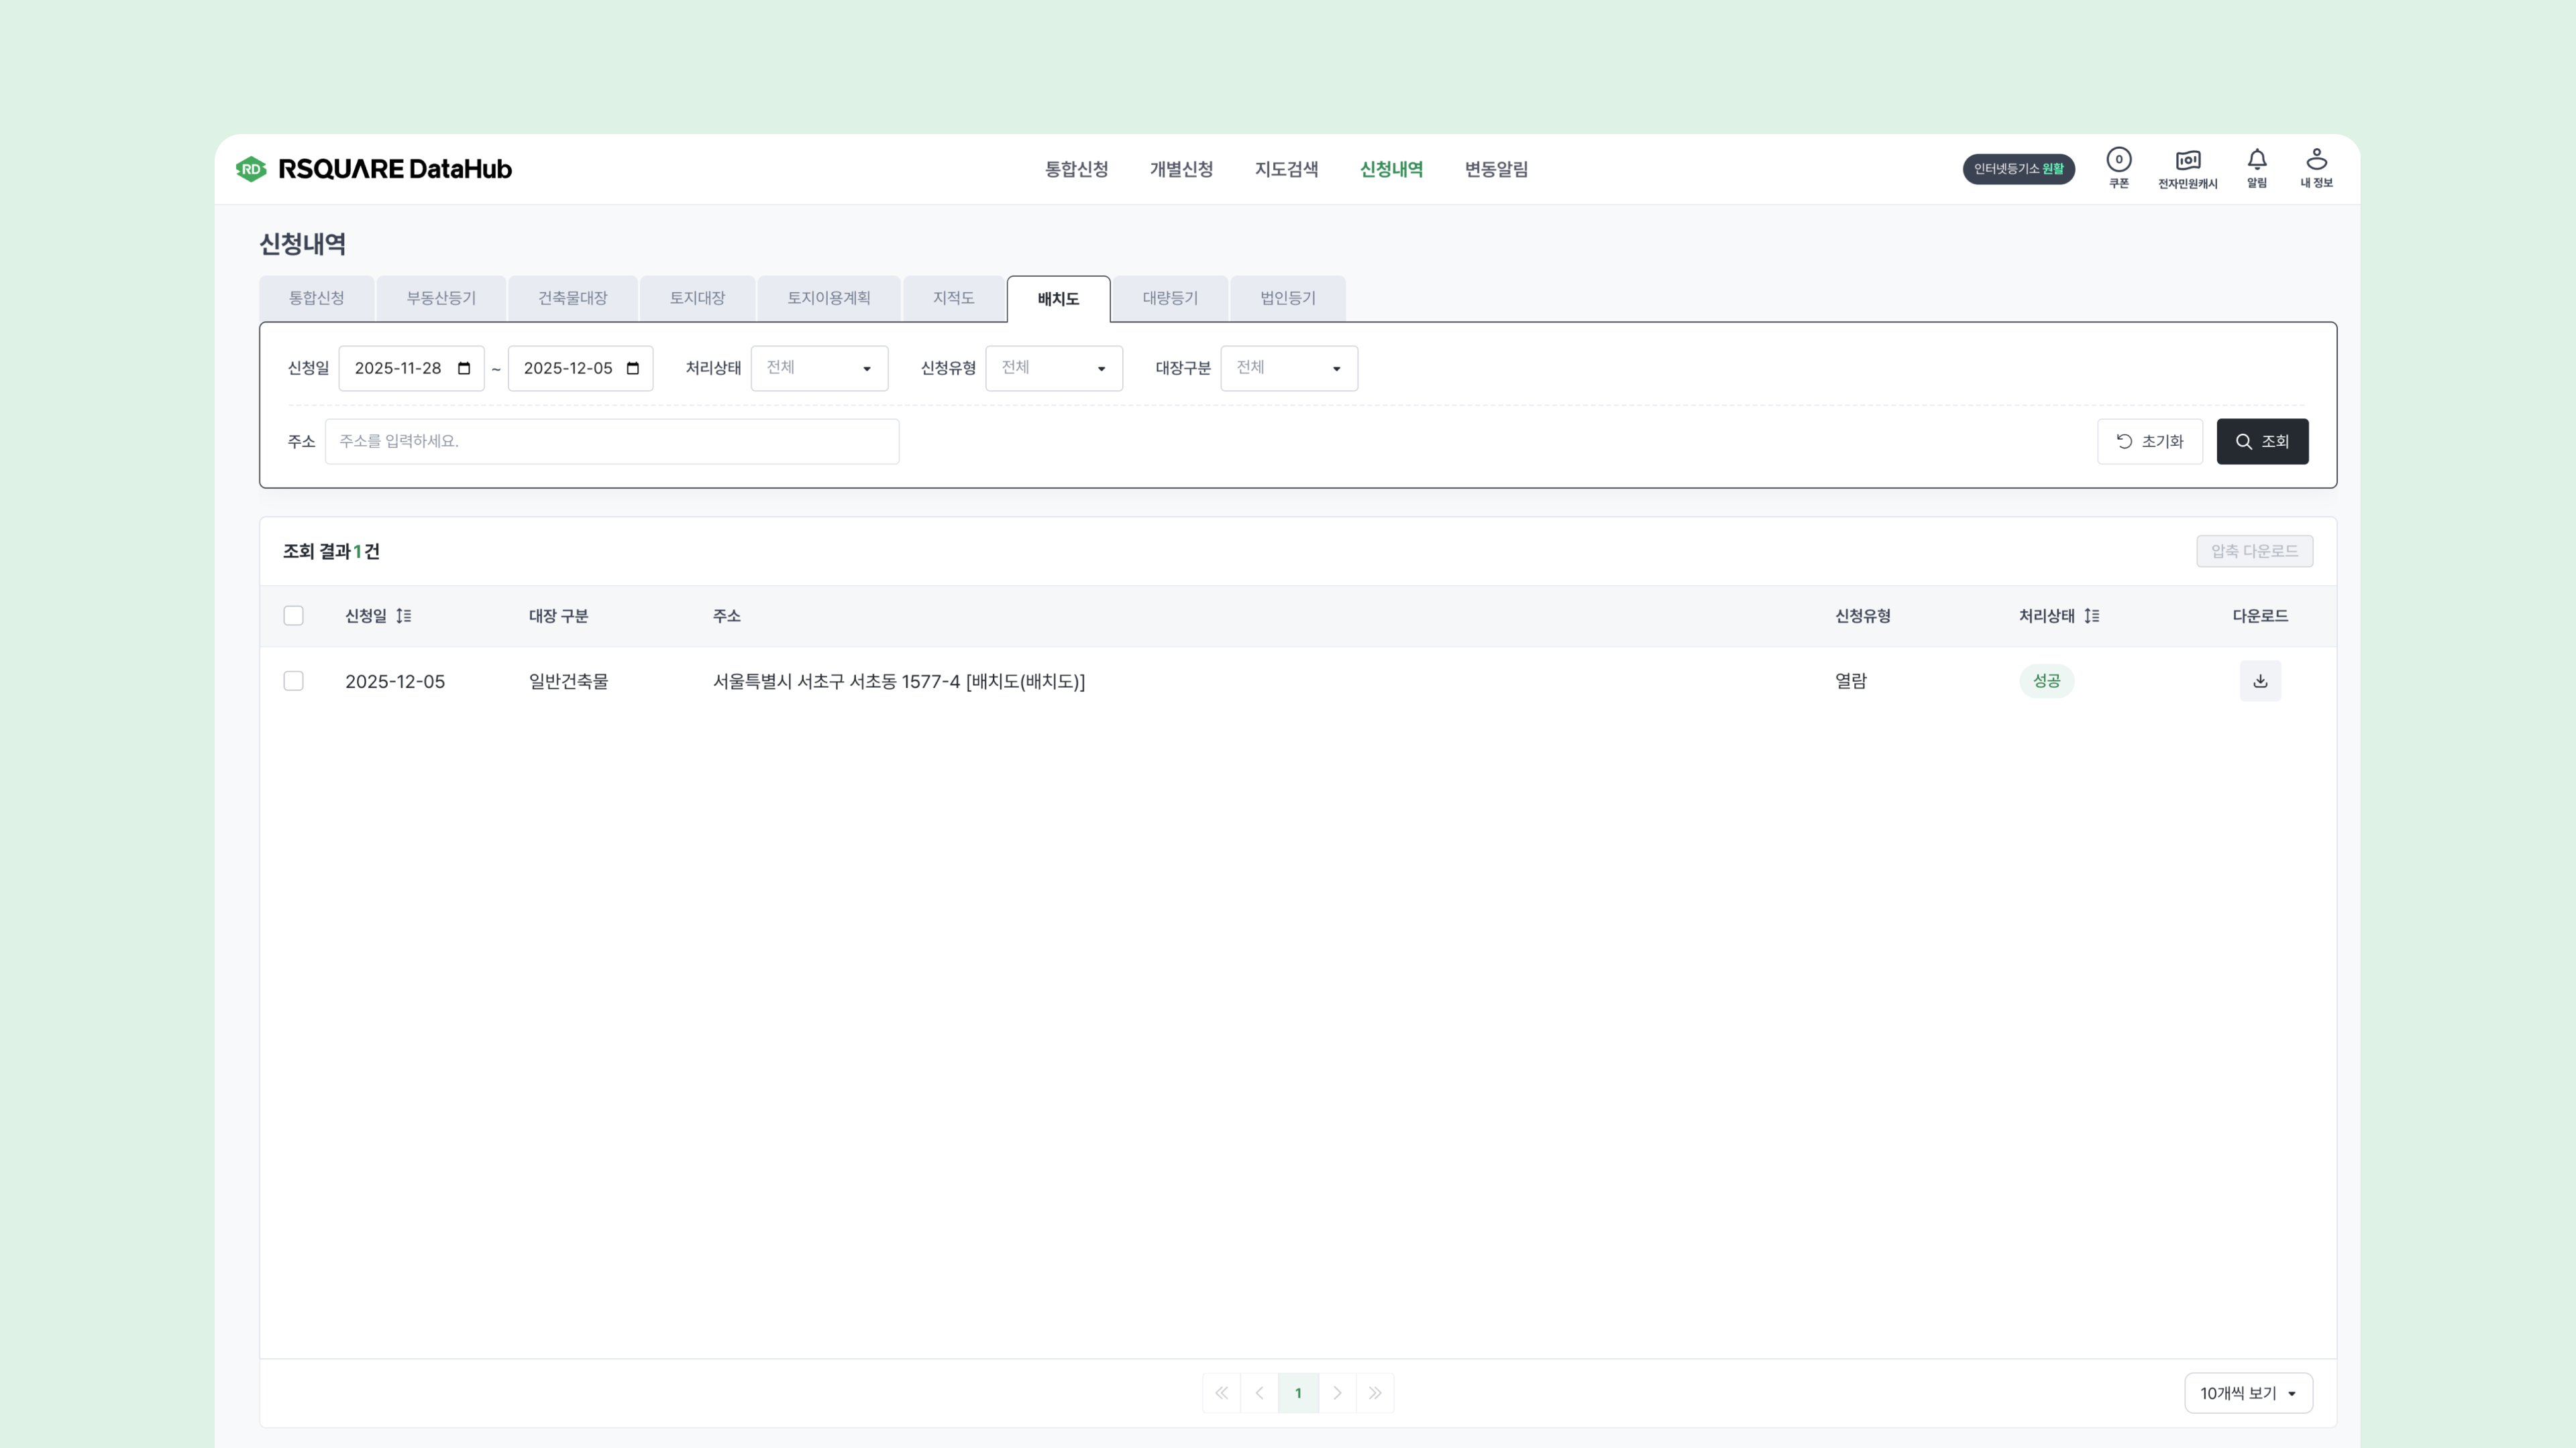The width and height of the screenshot is (2576, 1448).
Task: Open notifications bell icon
Action: click(2256, 160)
